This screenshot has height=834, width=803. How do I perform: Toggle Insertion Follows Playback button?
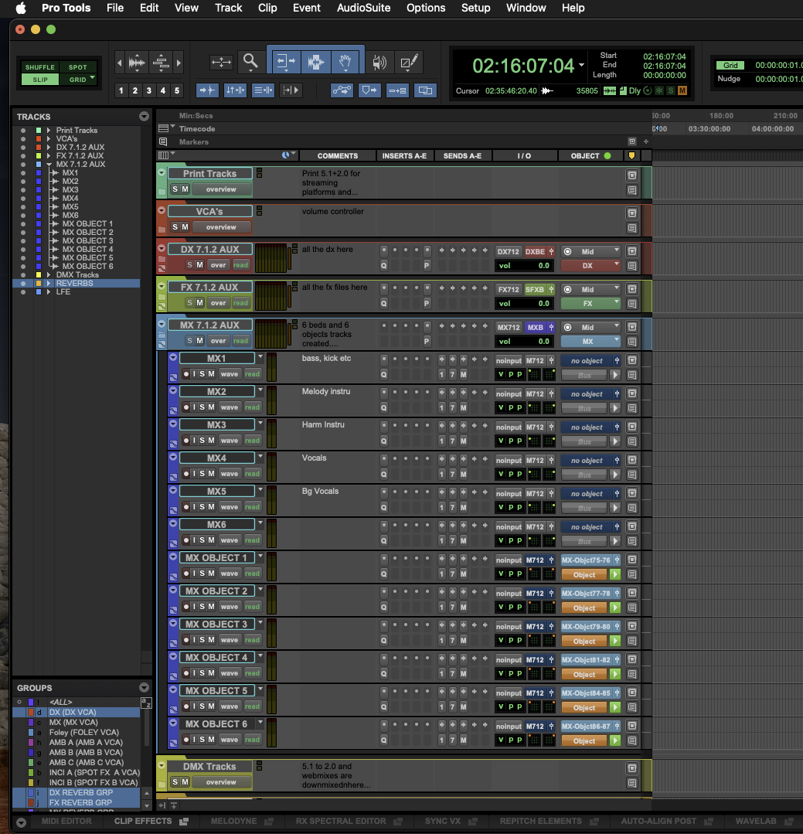(291, 90)
